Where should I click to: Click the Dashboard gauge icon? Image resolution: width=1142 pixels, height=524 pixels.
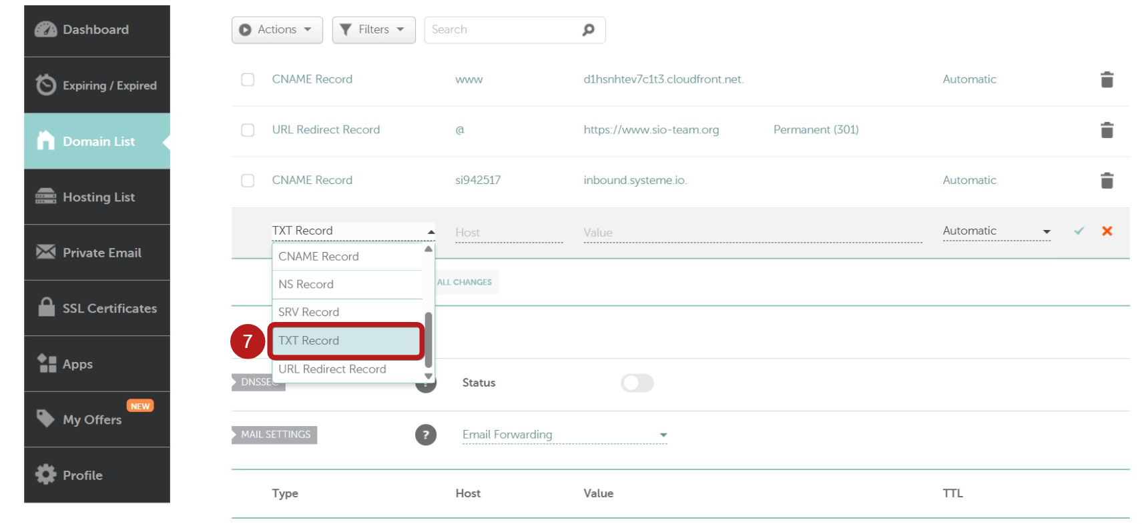46,29
